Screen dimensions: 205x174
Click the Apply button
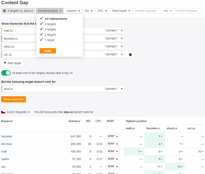point(47,51)
